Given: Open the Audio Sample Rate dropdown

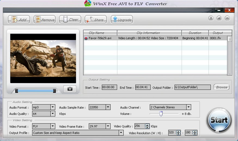Looking at the screenshot, I should (x=108, y=107).
